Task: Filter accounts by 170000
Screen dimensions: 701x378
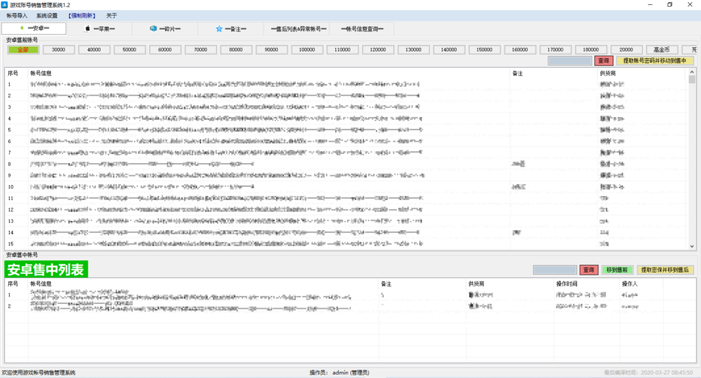Action: coord(555,50)
